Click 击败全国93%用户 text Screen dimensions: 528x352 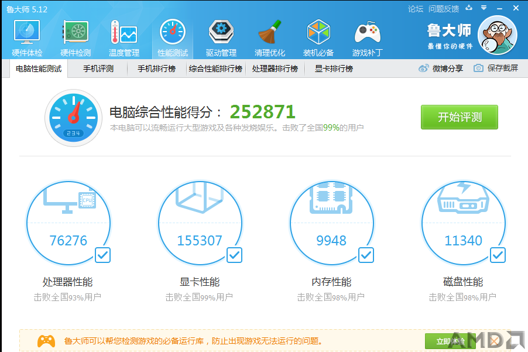pyautogui.click(x=67, y=297)
